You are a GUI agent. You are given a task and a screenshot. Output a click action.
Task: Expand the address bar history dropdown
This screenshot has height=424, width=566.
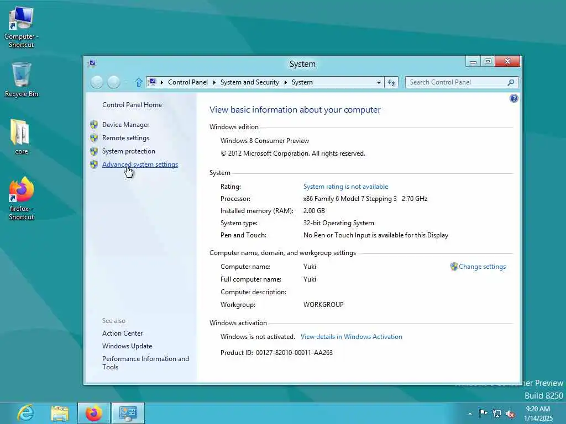tap(379, 83)
